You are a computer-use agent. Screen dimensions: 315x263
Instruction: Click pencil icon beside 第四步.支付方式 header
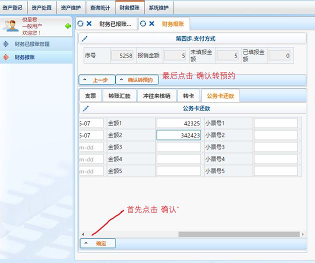[84, 38]
